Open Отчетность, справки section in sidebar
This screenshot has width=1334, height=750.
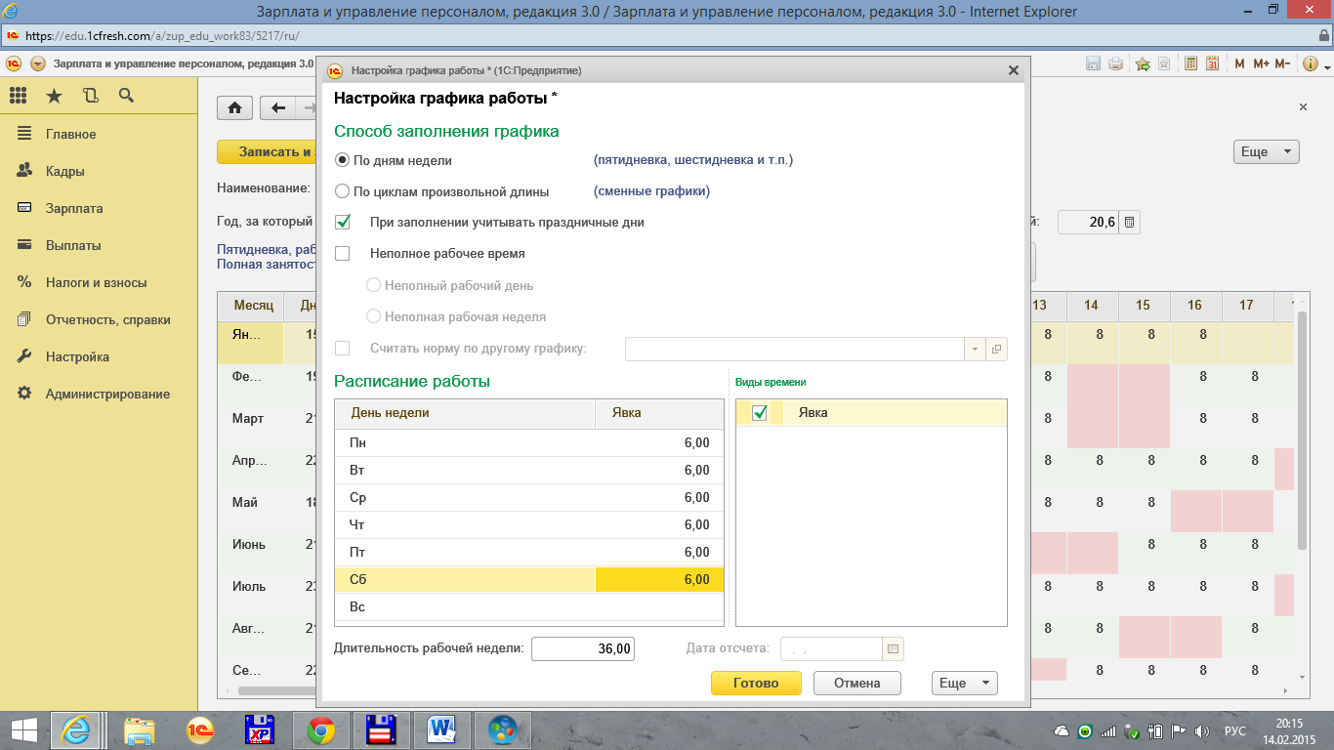point(108,319)
